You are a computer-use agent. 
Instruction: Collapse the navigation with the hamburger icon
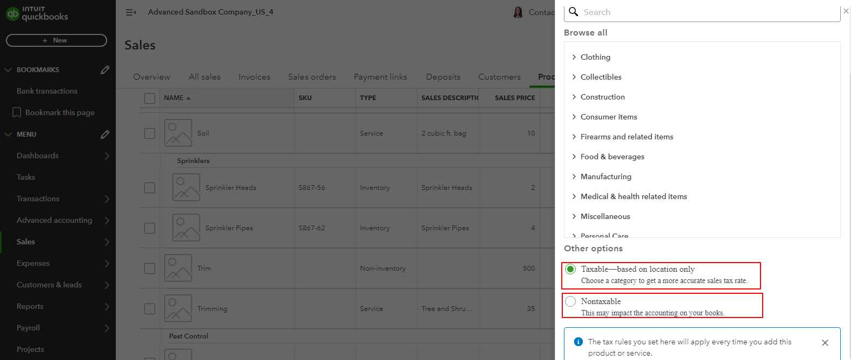(x=131, y=12)
